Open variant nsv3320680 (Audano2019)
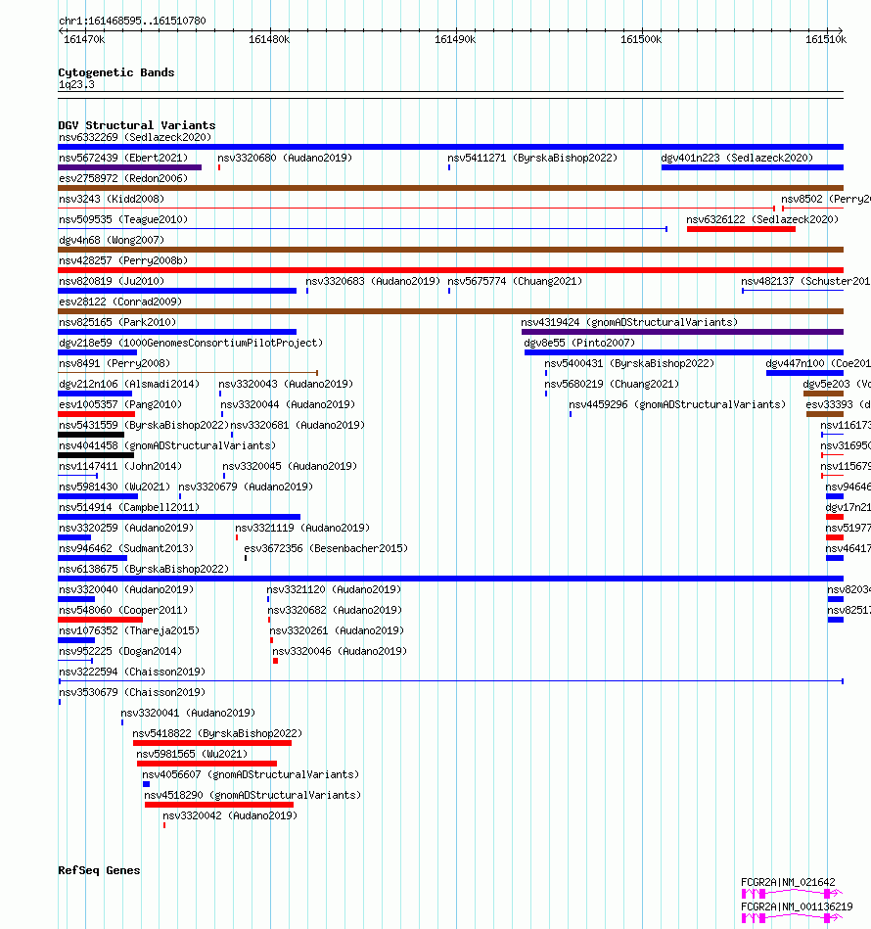Image resolution: width=871 pixels, height=929 pixels. (285, 159)
